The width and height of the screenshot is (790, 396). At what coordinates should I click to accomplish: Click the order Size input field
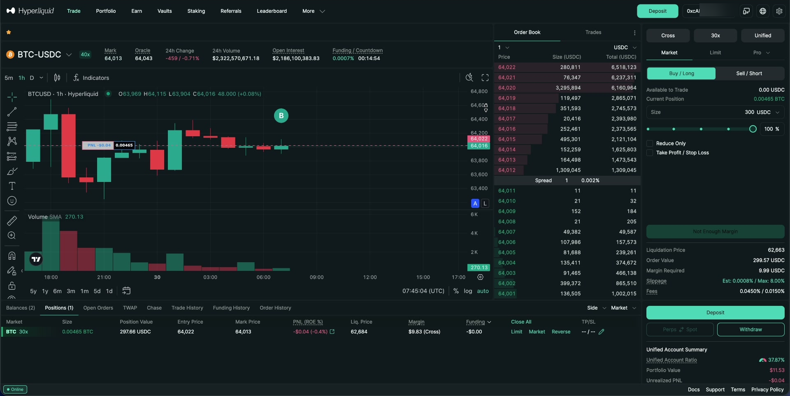point(715,112)
